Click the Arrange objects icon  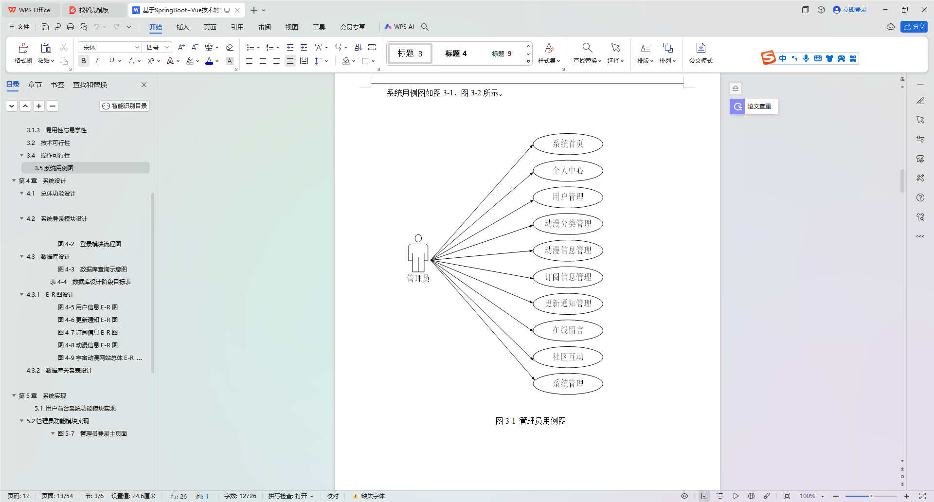[667, 48]
